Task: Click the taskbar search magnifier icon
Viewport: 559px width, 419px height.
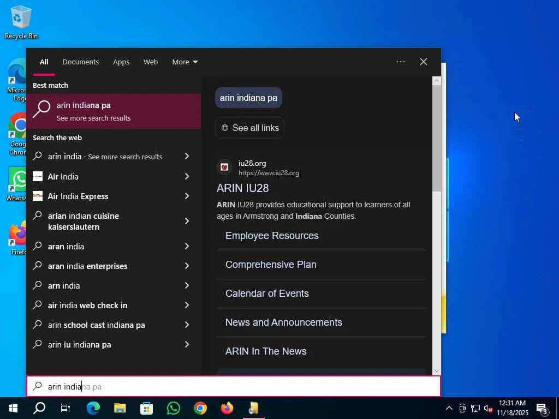Action: click(39, 408)
